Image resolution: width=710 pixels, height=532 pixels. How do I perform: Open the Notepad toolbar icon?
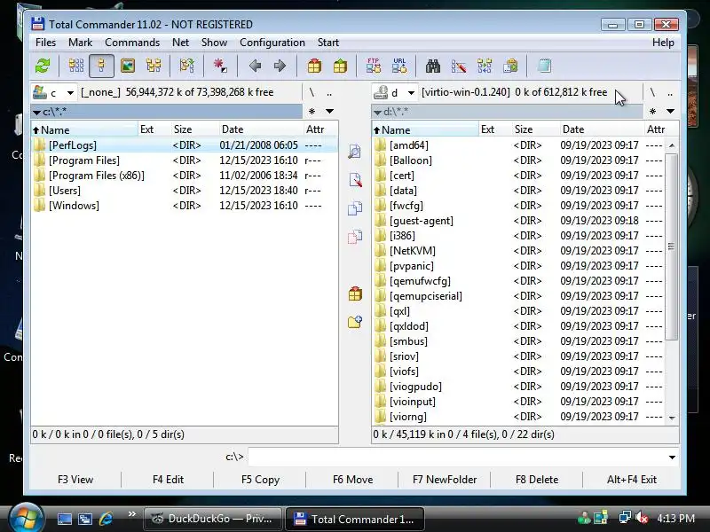click(x=544, y=66)
